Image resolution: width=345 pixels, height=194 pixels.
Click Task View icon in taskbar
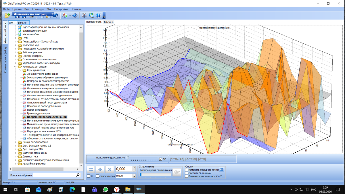pos(16,189)
